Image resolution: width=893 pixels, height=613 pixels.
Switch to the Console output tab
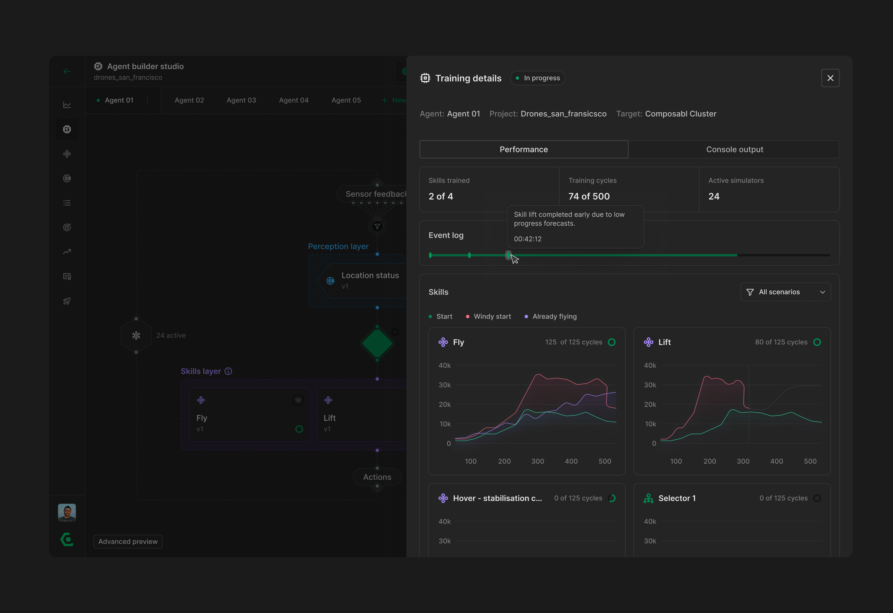pos(734,150)
